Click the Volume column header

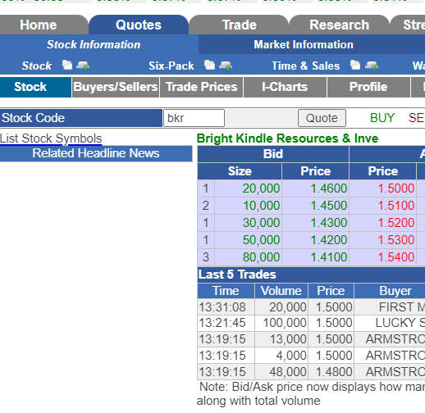[x=281, y=291]
